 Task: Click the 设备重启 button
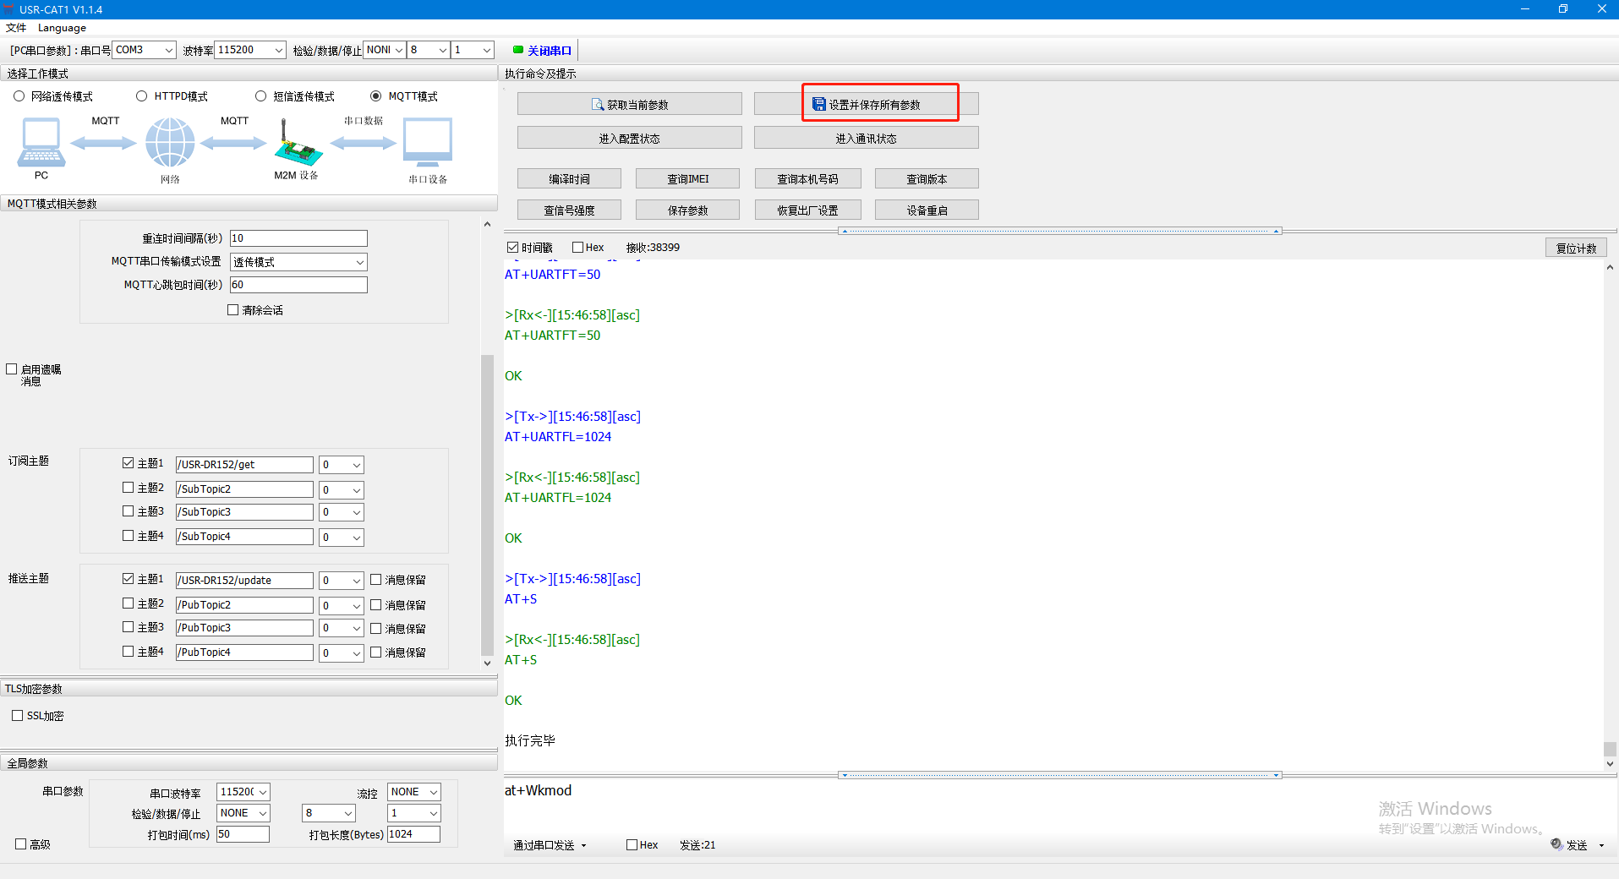coord(927,210)
